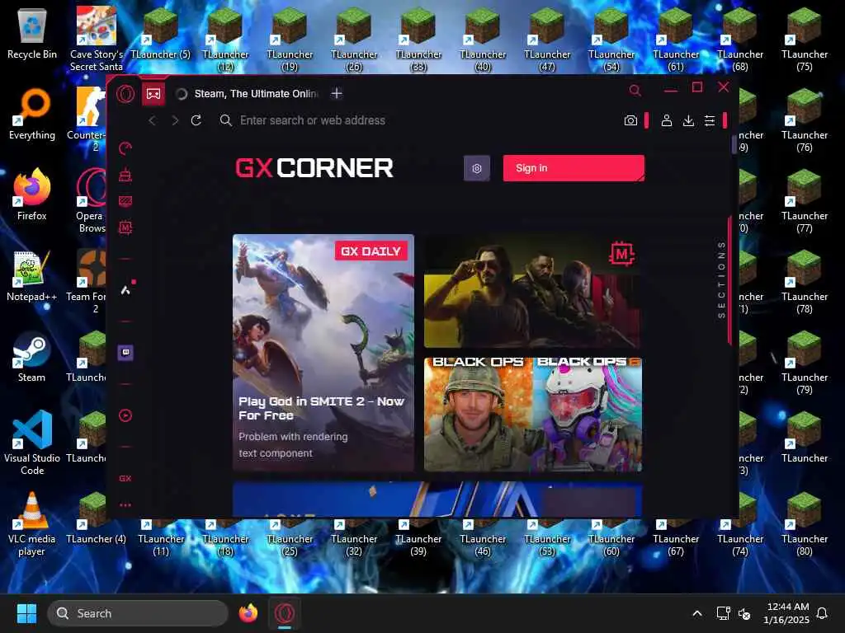Open GX Corner gamepad tab
Image resolution: width=845 pixels, height=633 pixels.
pyautogui.click(x=153, y=94)
